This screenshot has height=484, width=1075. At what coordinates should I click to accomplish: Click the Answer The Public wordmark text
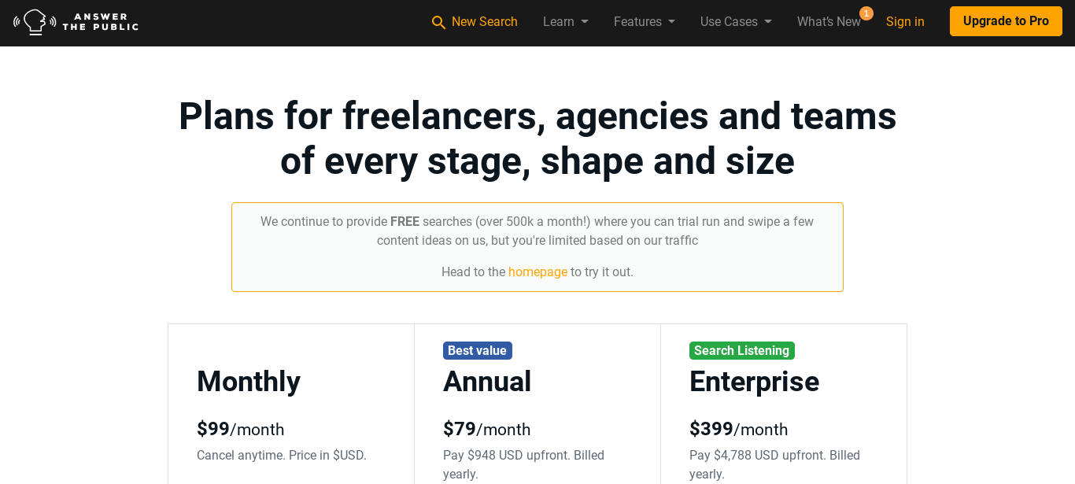(x=101, y=22)
